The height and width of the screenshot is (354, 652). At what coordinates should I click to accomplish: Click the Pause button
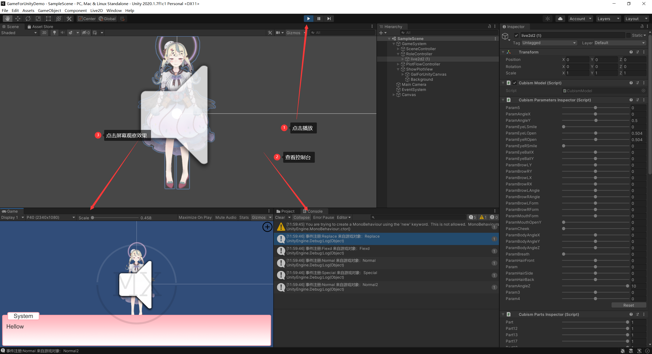(319, 19)
